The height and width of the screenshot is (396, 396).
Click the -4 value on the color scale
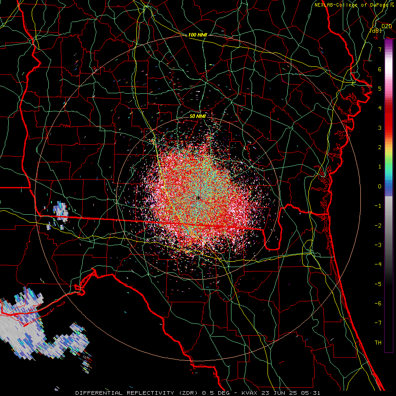(x=378, y=264)
